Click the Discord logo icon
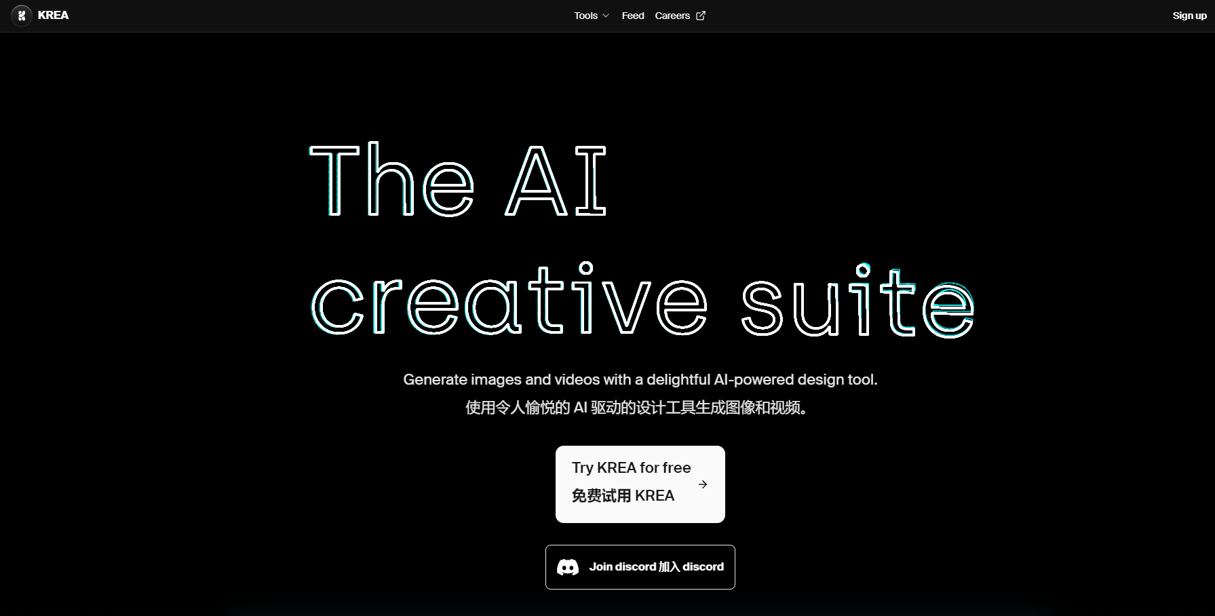 [x=568, y=567]
